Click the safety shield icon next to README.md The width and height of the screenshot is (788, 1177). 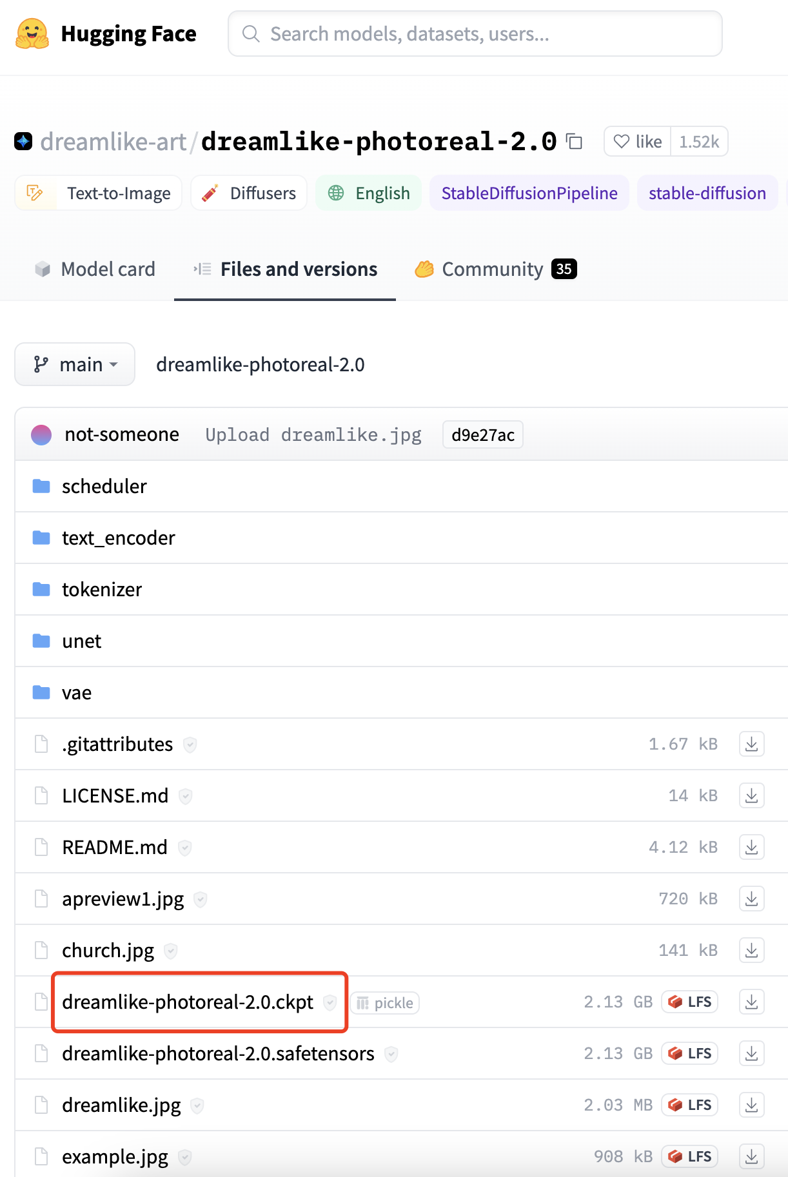pos(184,848)
